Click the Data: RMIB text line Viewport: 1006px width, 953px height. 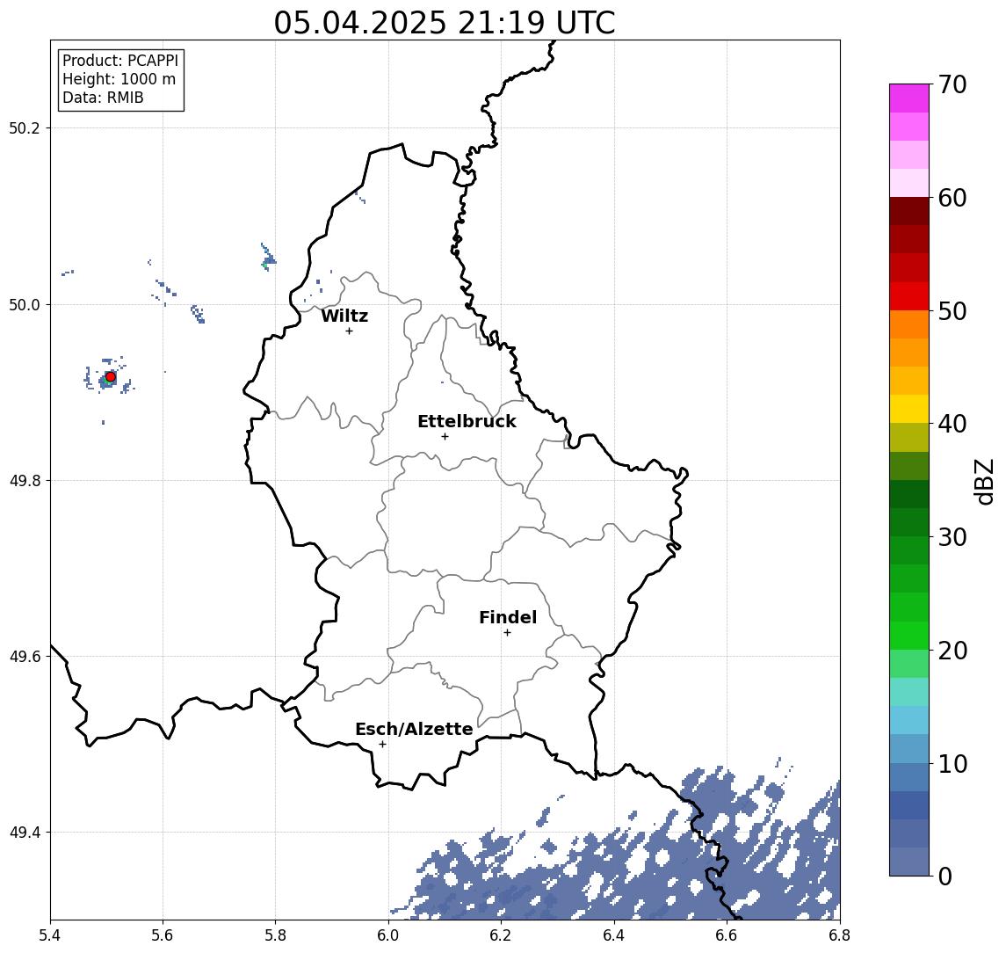103,98
